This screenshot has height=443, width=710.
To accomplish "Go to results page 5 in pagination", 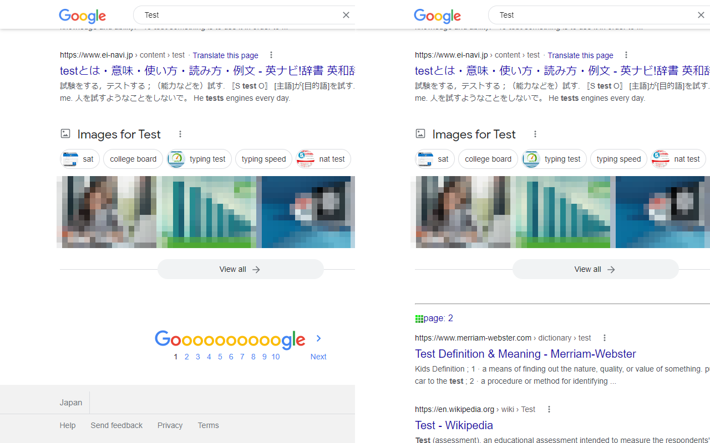I will (x=220, y=357).
